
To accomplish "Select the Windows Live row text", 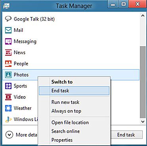I will pos(26,119).
